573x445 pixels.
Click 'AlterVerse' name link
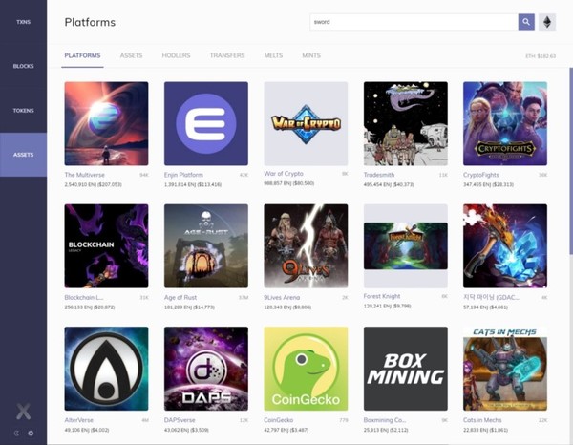78,420
